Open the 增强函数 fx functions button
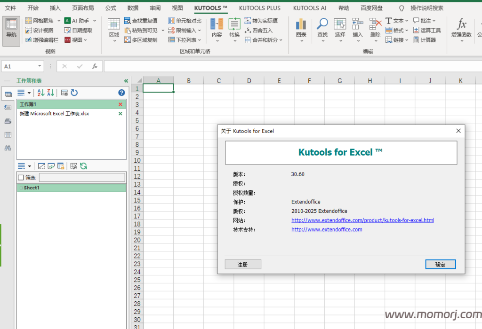The height and width of the screenshot is (329, 482). pyautogui.click(x=461, y=29)
